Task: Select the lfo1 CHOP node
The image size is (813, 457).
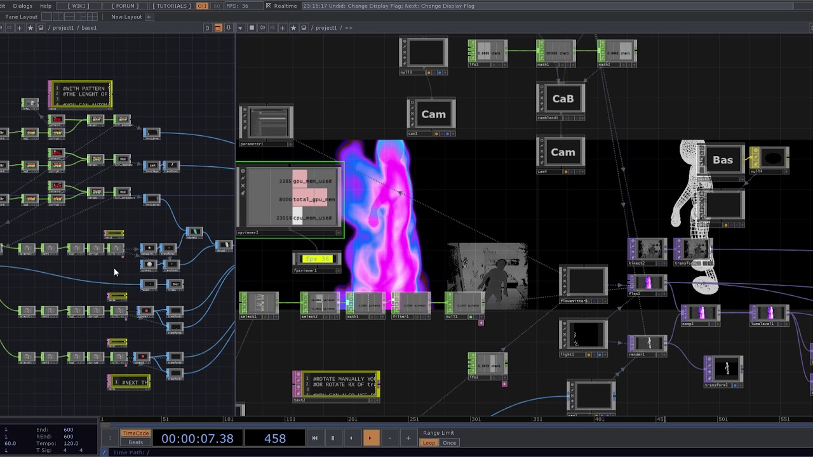Action: 487,53
